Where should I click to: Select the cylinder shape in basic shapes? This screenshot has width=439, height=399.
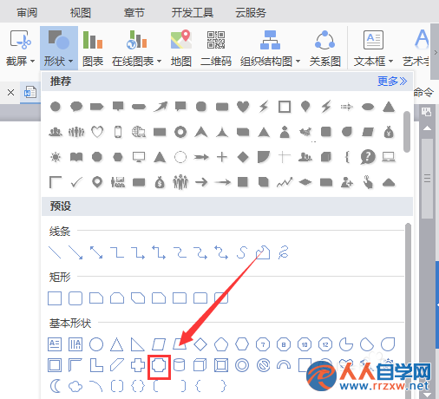click(x=179, y=365)
